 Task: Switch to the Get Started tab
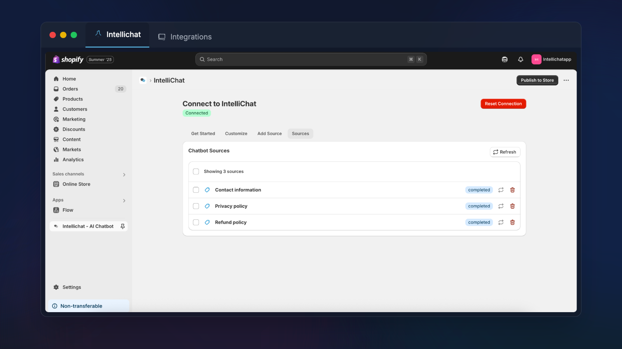[x=203, y=134]
